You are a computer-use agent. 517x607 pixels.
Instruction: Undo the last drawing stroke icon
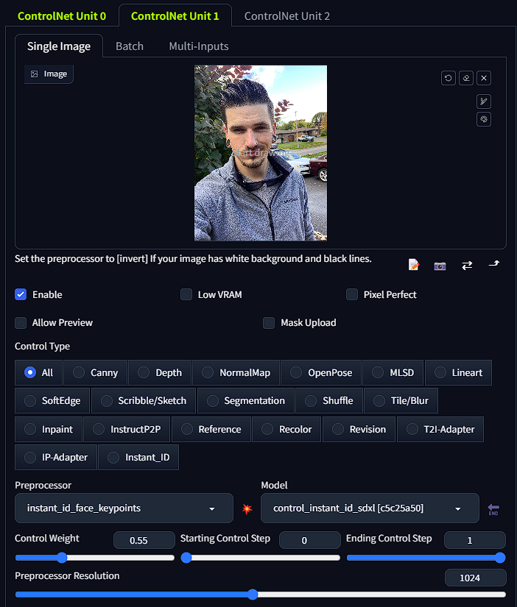(x=449, y=78)
